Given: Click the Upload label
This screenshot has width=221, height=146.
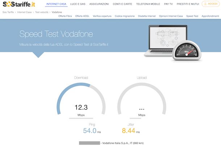Looking at the screenshot, I should [142, 78].
